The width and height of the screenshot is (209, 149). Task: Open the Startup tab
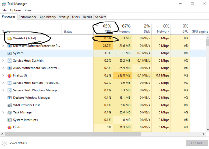coord(64,17)
